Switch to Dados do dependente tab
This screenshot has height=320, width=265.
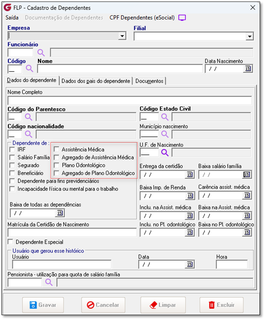click(x=32, y=80)
